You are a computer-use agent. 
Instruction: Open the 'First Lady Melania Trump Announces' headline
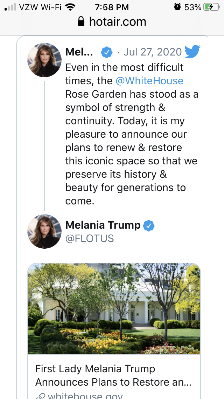click(x=113, y=375)
